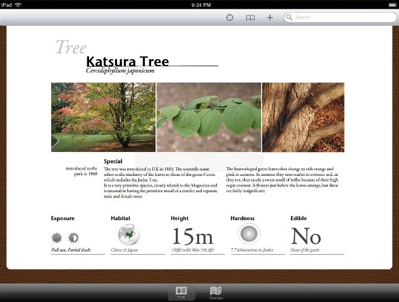This screenshot has height=302, width=399.
Task: Tap the Katsura Tree title
Action: [128, 61]
